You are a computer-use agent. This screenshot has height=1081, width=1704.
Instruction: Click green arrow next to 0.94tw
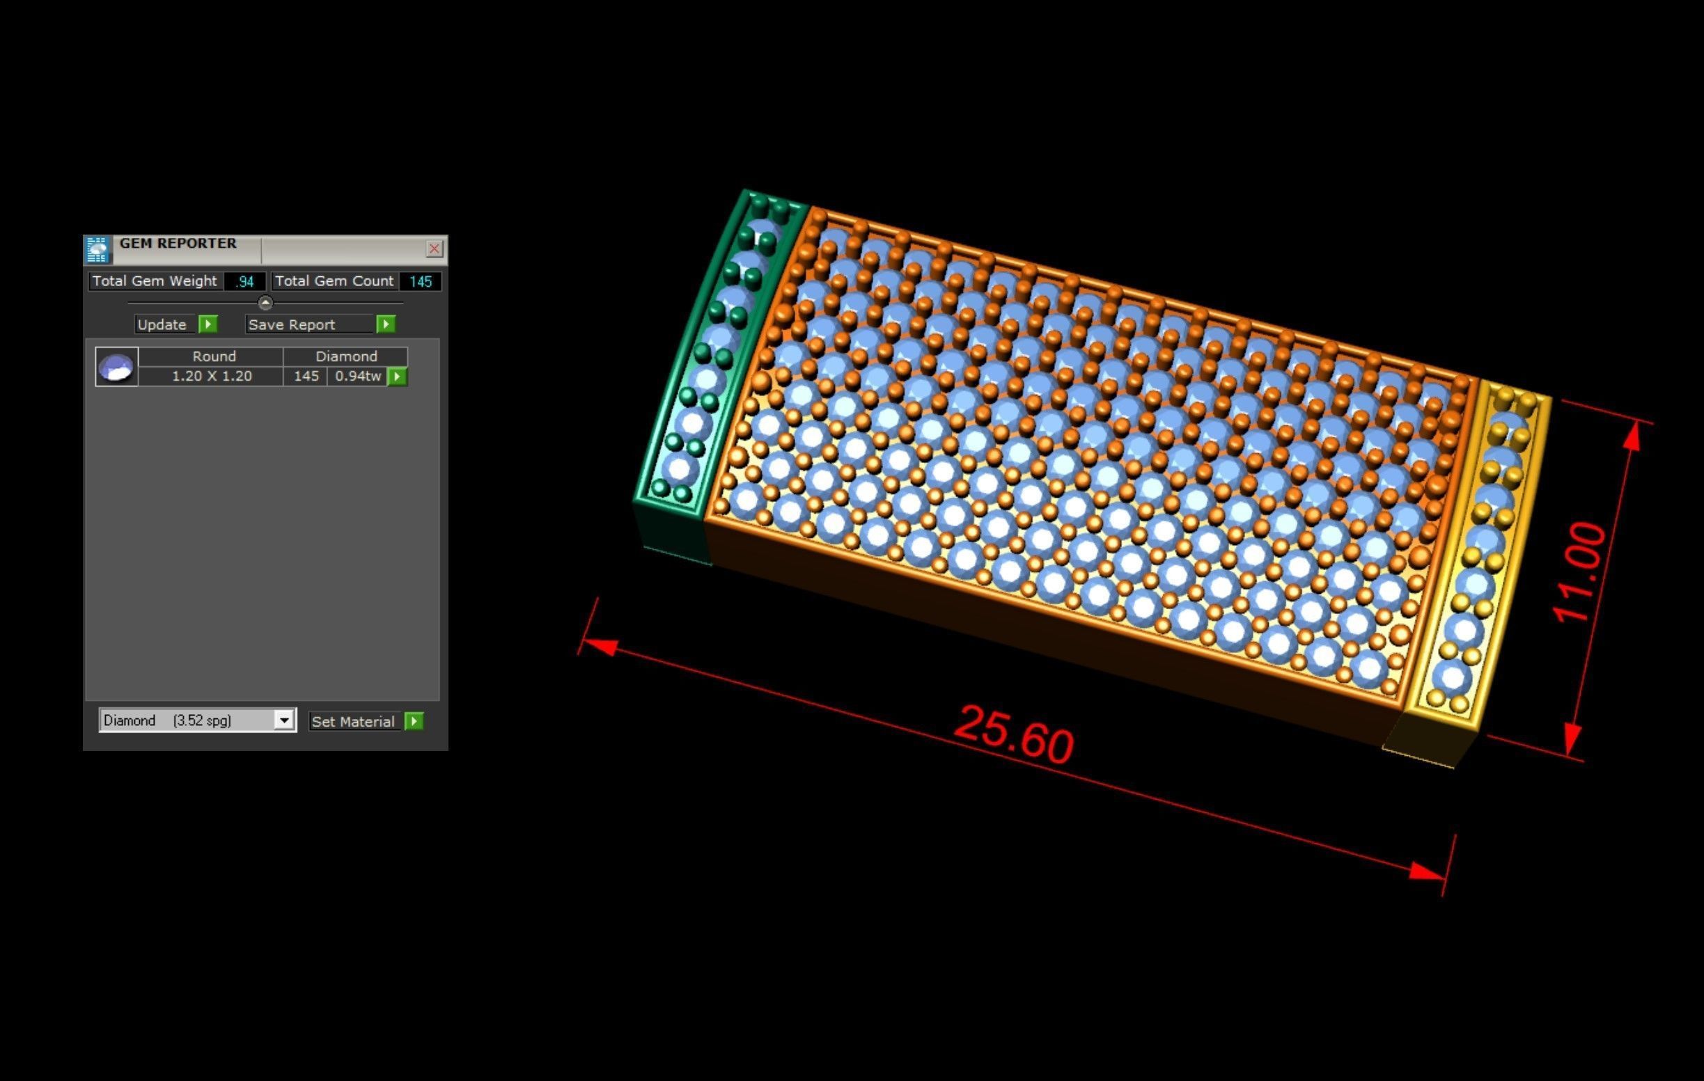(398, 377)
